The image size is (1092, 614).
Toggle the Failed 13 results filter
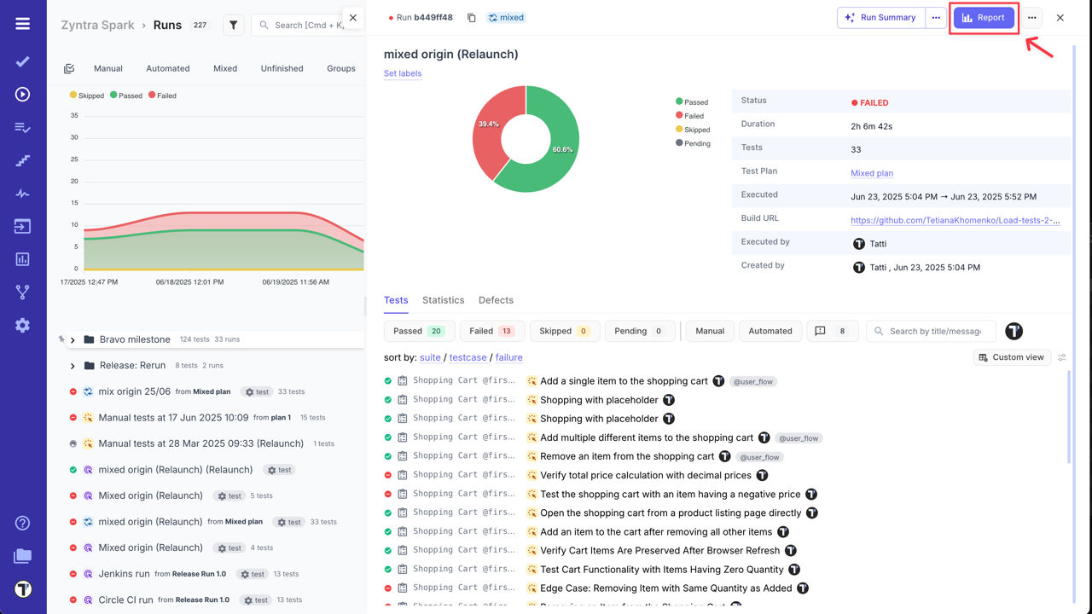pyautogui.click(x=491, y=331)
